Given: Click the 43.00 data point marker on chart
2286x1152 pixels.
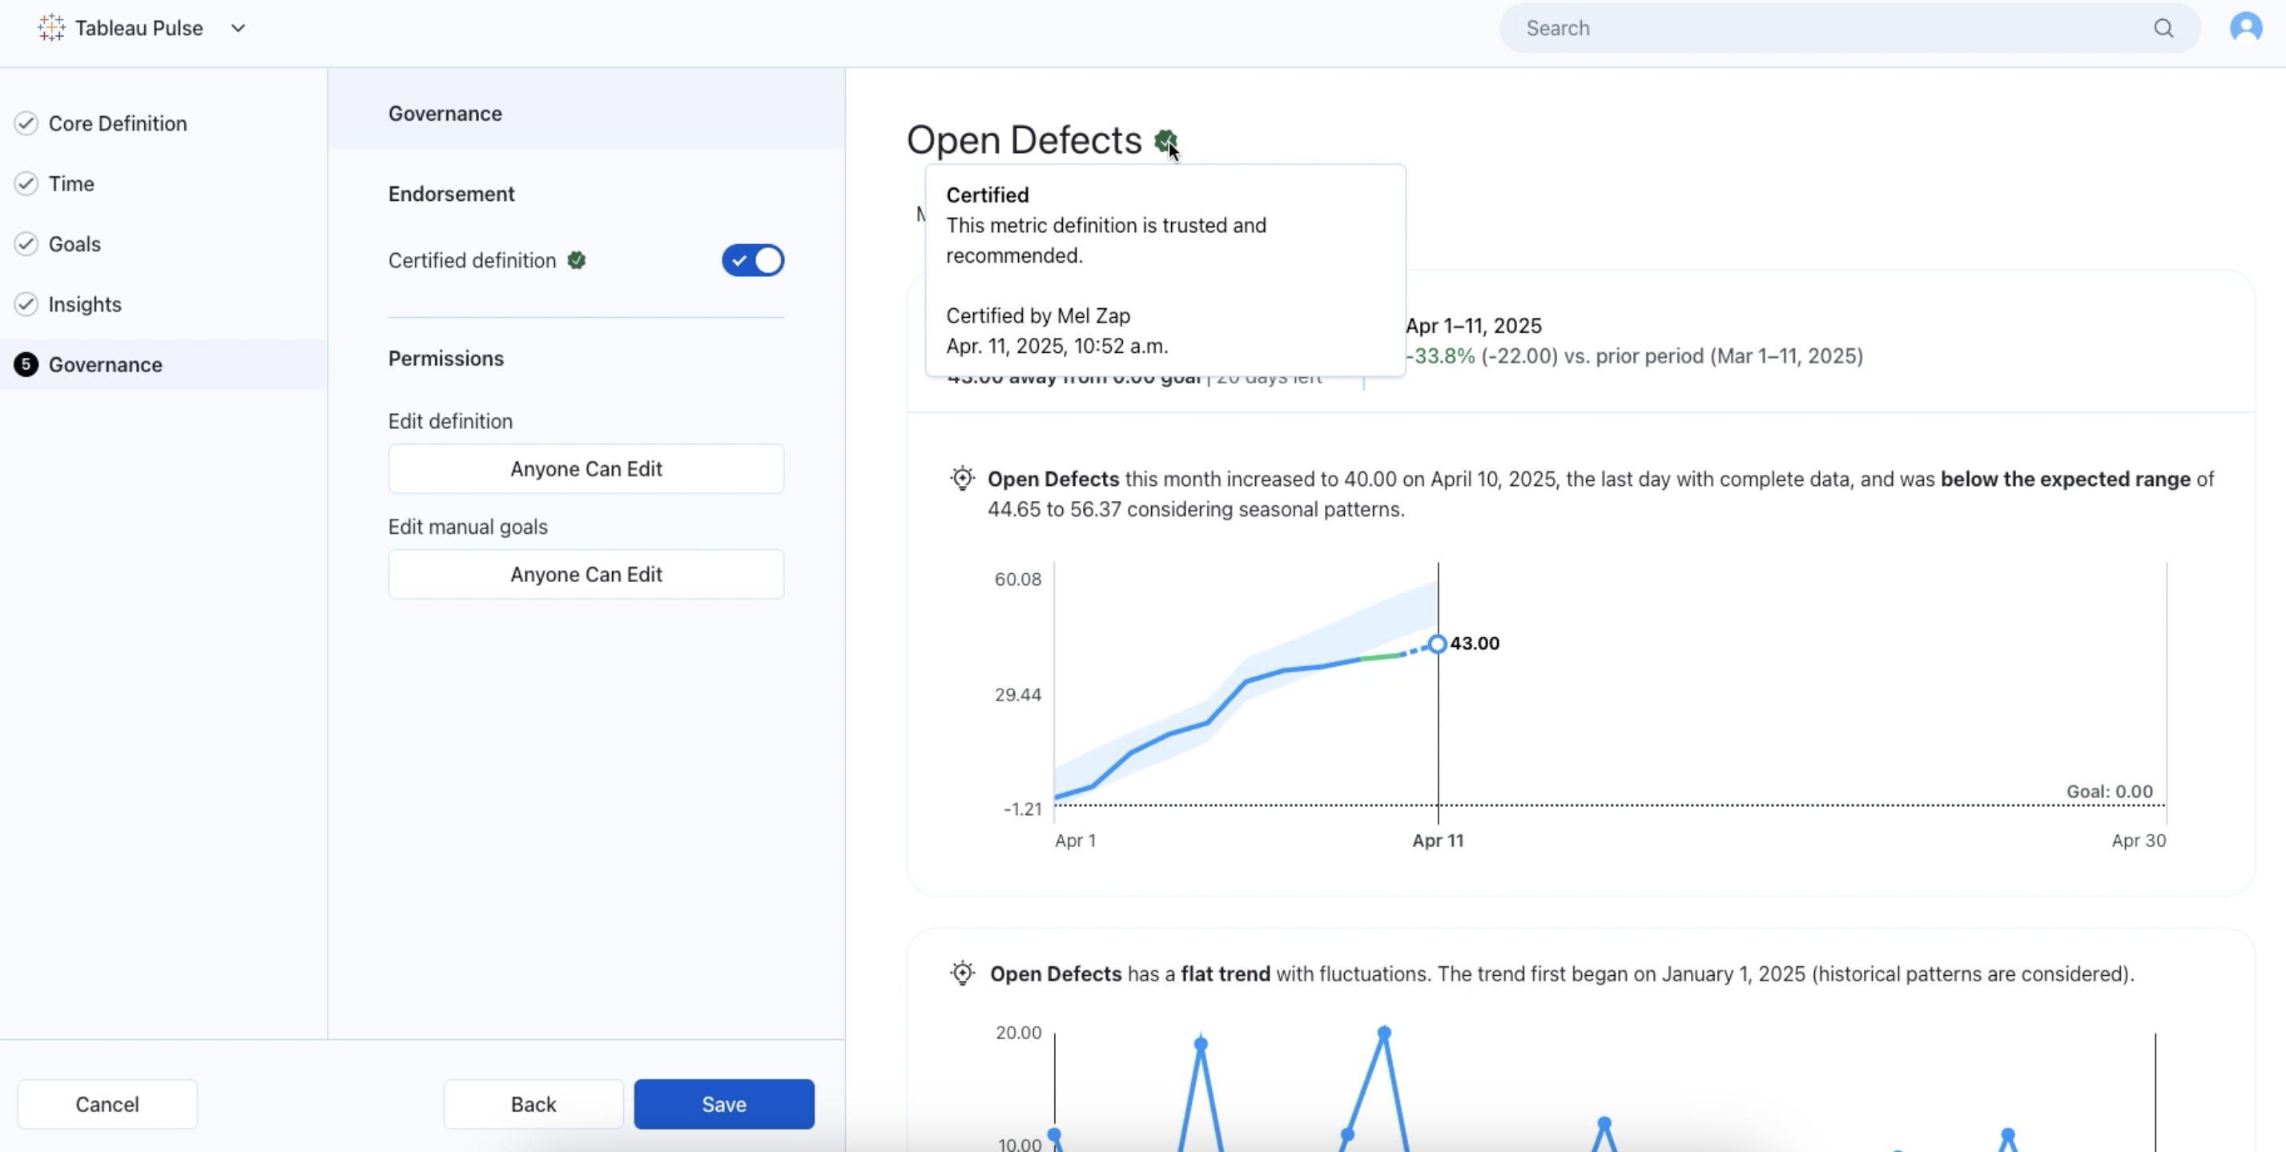Looking at the screenshot, I should pyautogui.click(x=1437, y=644).
